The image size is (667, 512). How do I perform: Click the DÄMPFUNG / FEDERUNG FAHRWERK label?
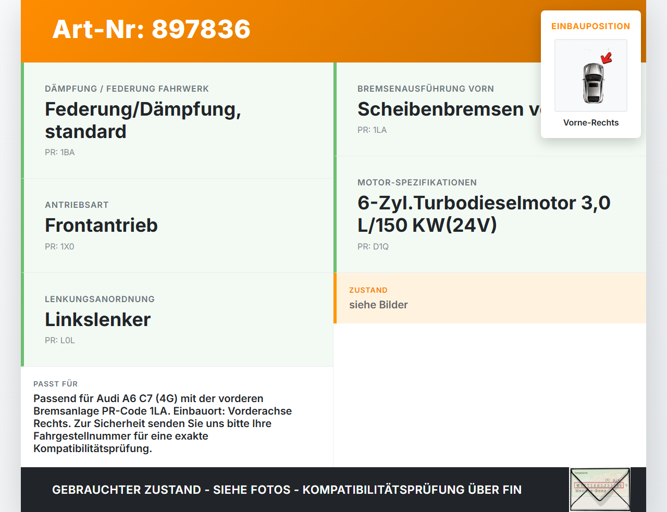127,89
